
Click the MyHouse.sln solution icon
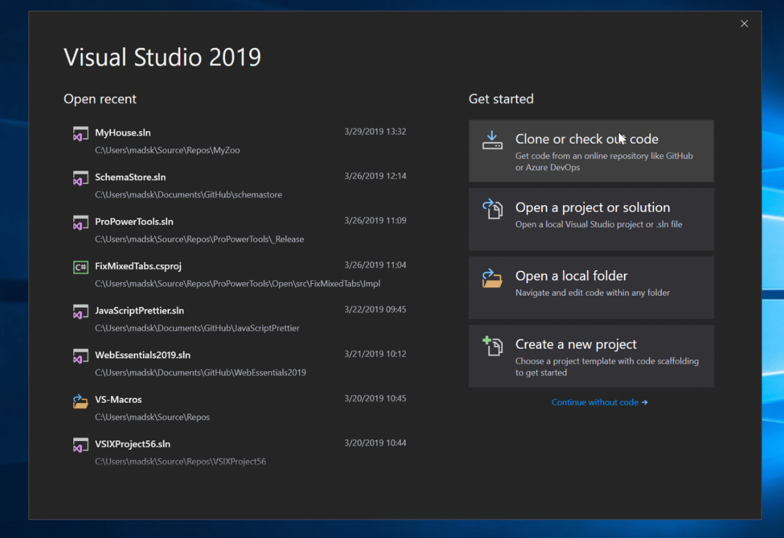pos(80,134)
